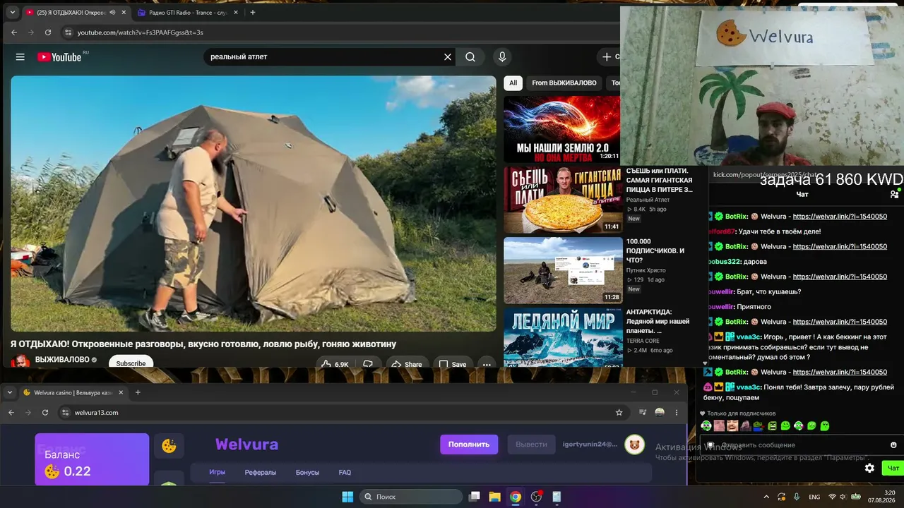The image size is (904, 508).
Task: View site information for youtube.com
Action: point(68,32)
